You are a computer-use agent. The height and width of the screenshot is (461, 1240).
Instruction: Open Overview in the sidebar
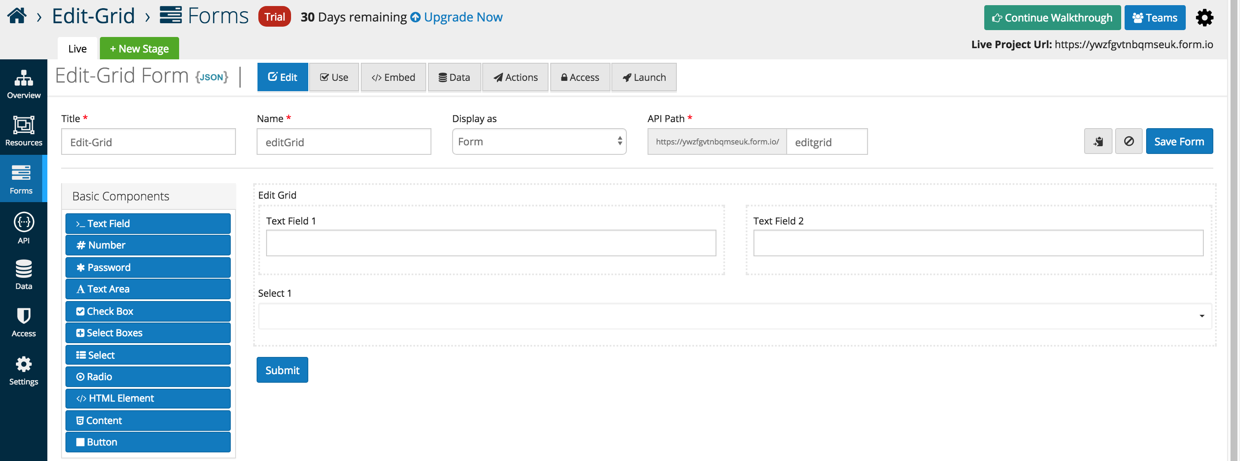[24, 84]
